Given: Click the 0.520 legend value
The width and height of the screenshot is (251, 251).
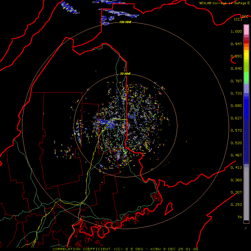Looking at the screenshot, I should click(x=236, y=143).
